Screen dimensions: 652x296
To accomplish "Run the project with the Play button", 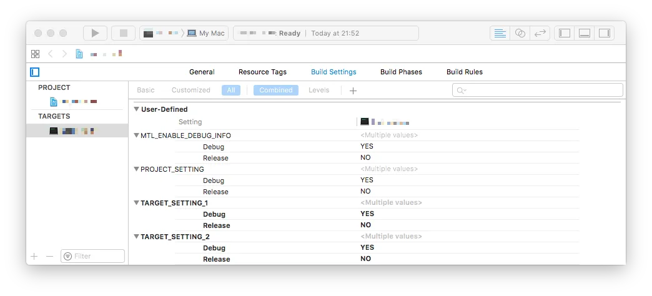I will click(95, 33).
